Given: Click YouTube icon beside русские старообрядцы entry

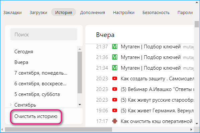Looking at the screenshot, I should pos(115,100).
